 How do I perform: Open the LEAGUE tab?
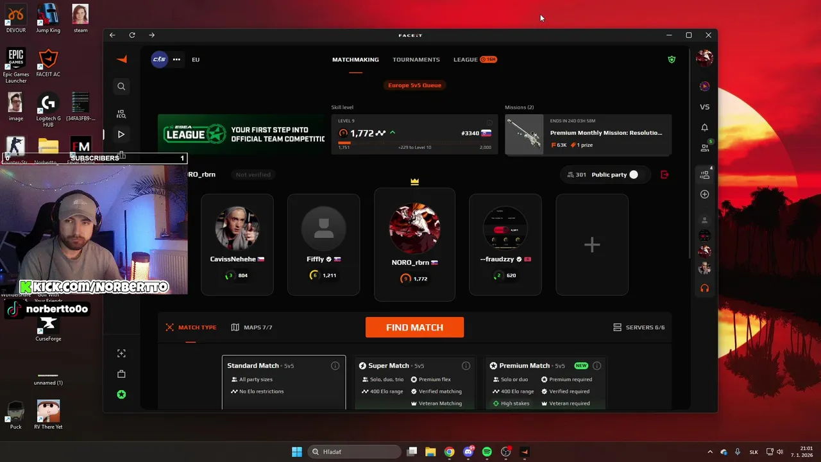pyautogui.click(x=475, y=60)
